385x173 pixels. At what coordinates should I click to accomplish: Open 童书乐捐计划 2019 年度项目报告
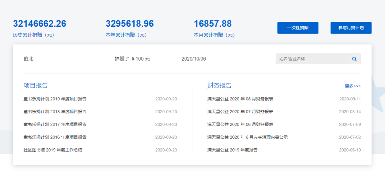[x=55, y=99]
